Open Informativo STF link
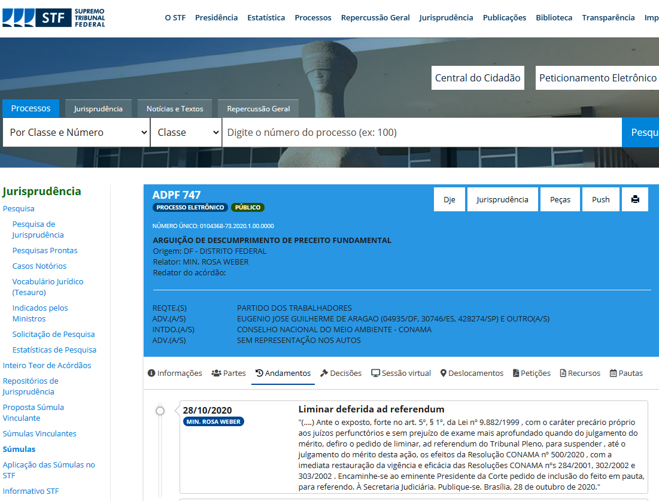 (x=31, y=491)
